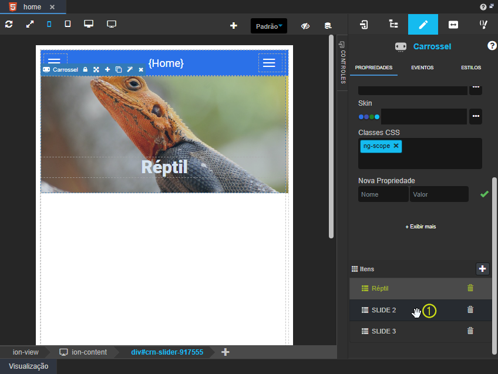Click the duplicate copy icon in Carrossel toolbar
This screenshot has height=374, width=498.
(119, 69)
